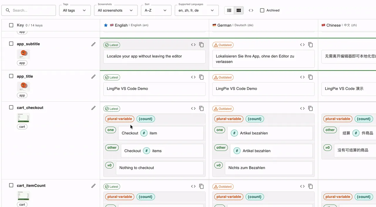Copy German app_subtitle translation
Screen dimensions: 376x207
click(x=310, y=45)
